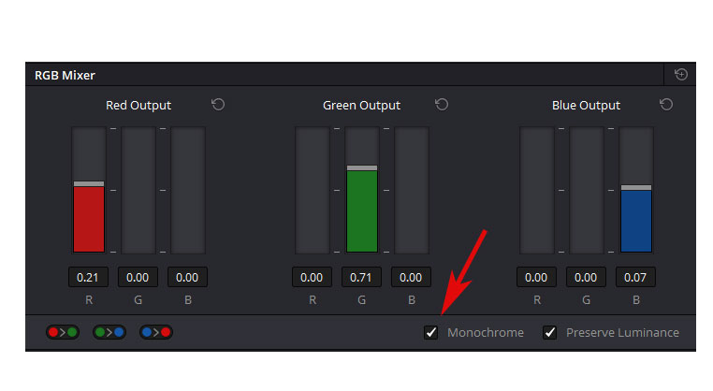
Task: Click the empty G slider in Red Output
Action: tap(138, 190)
